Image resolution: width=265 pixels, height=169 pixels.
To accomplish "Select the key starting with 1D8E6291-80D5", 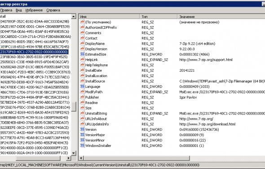I will tap(34, 42).
